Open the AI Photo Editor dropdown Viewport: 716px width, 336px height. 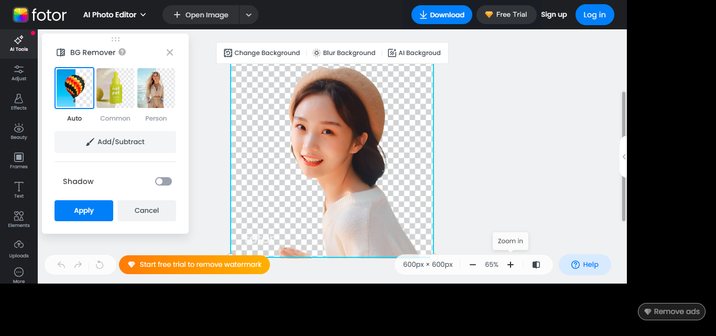coord(115,15)
